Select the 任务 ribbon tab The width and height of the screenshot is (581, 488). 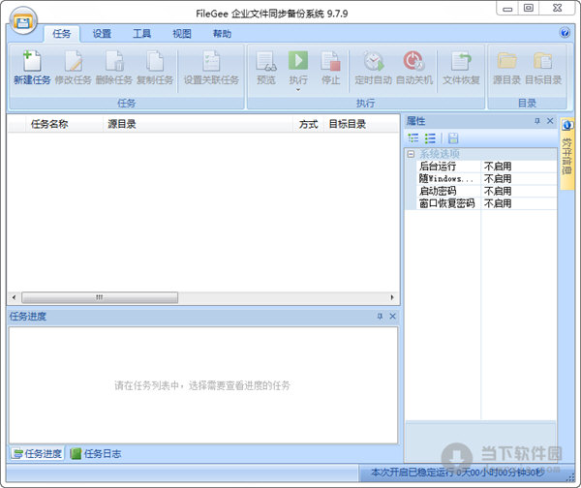tap(62, 34)
